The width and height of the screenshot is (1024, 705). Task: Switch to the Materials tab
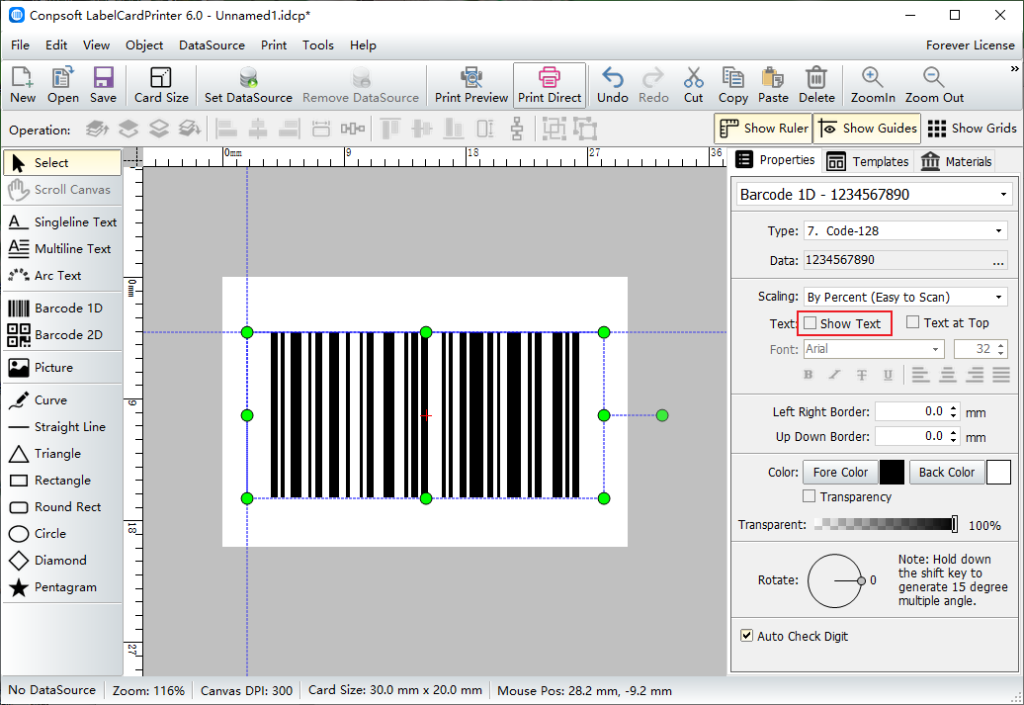click(956, 161)
